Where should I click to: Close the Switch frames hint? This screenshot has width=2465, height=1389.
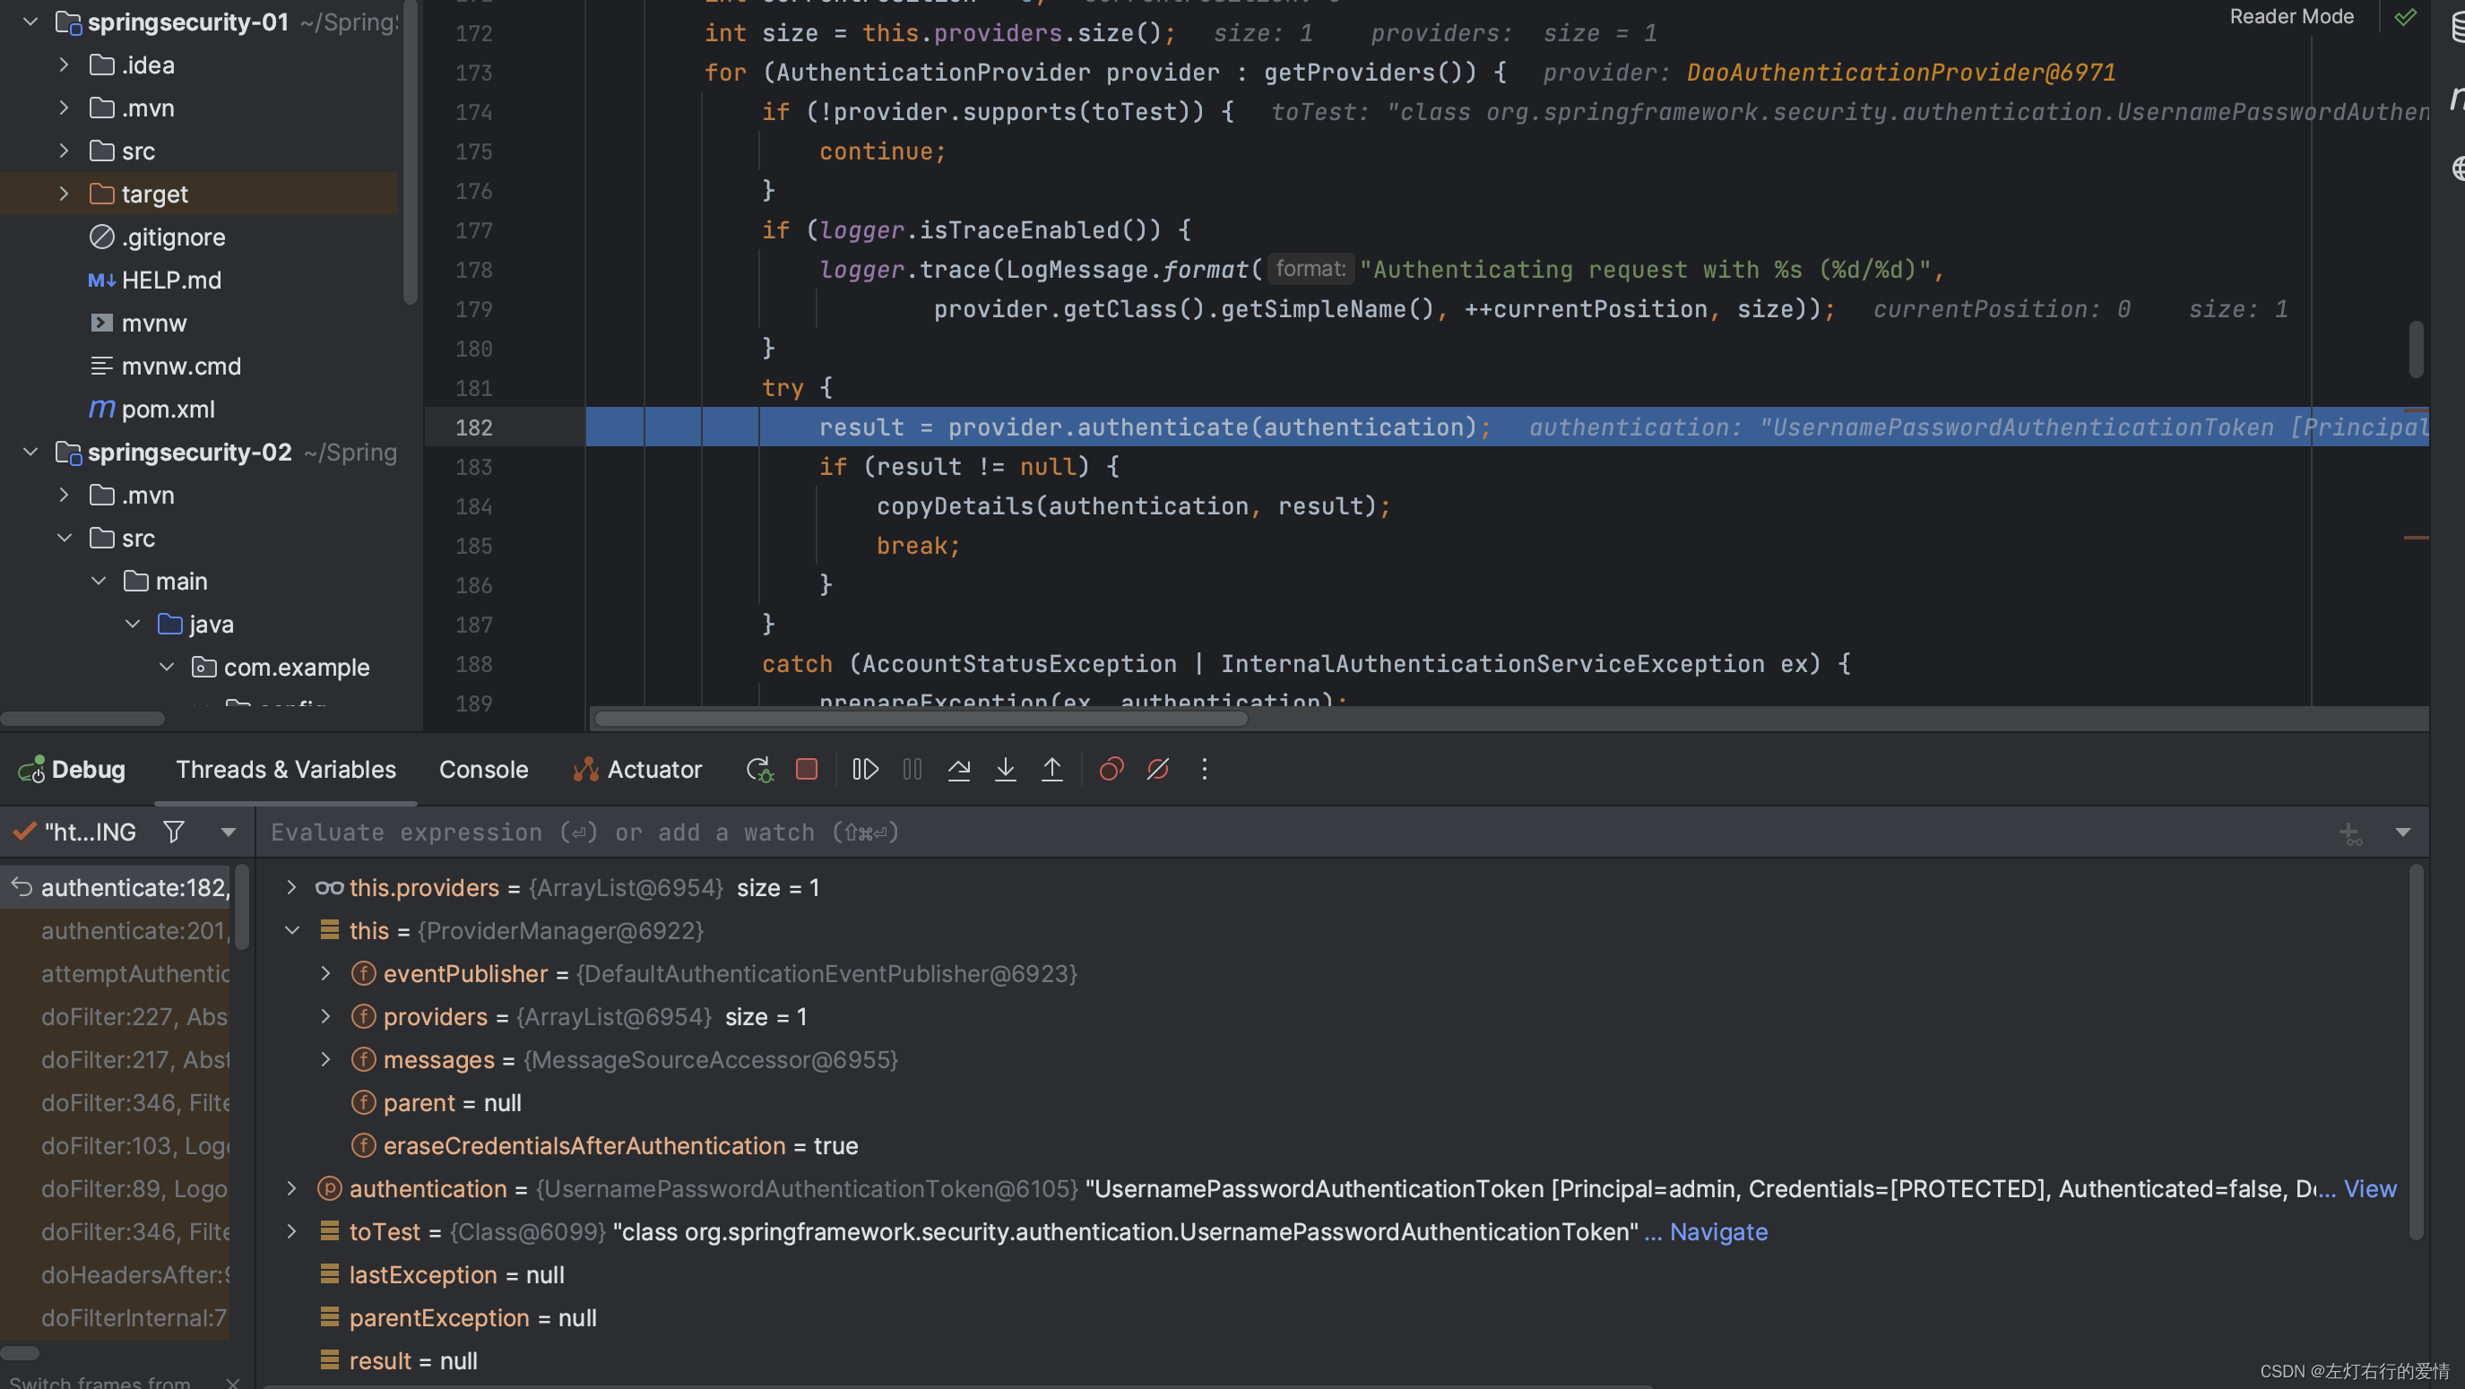coord(232,1383)
